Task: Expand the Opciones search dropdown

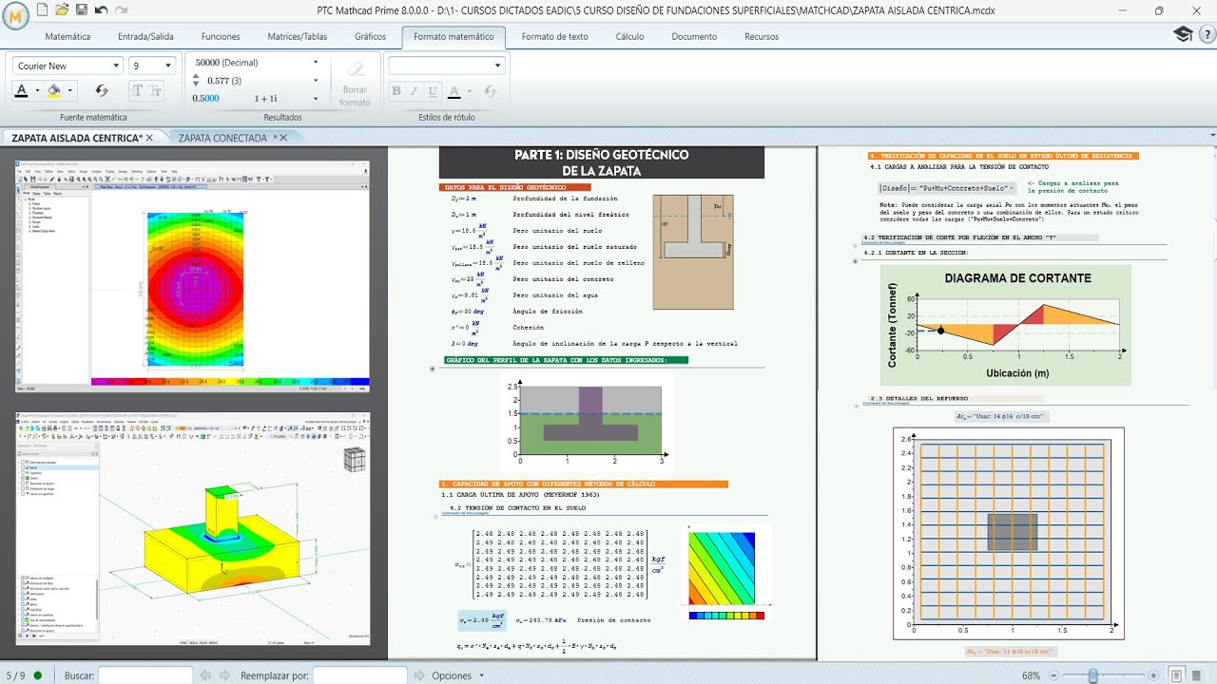Action: click(x=481, y=675)
